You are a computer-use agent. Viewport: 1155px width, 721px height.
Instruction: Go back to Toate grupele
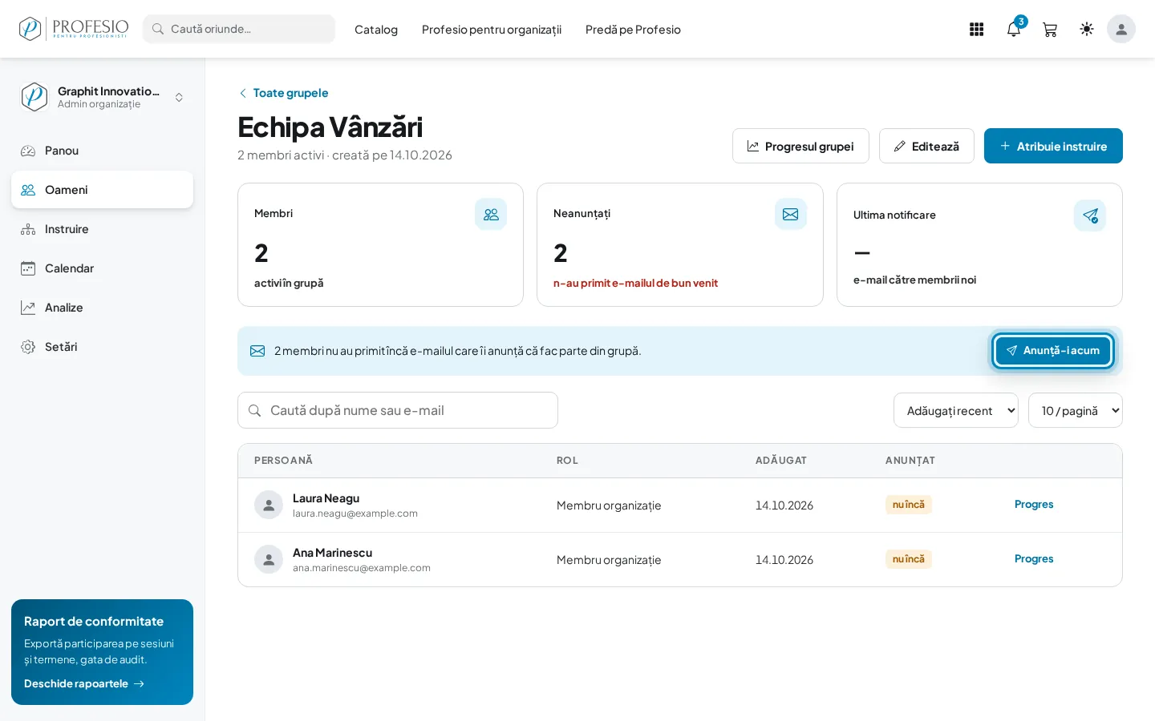(283, 93)
